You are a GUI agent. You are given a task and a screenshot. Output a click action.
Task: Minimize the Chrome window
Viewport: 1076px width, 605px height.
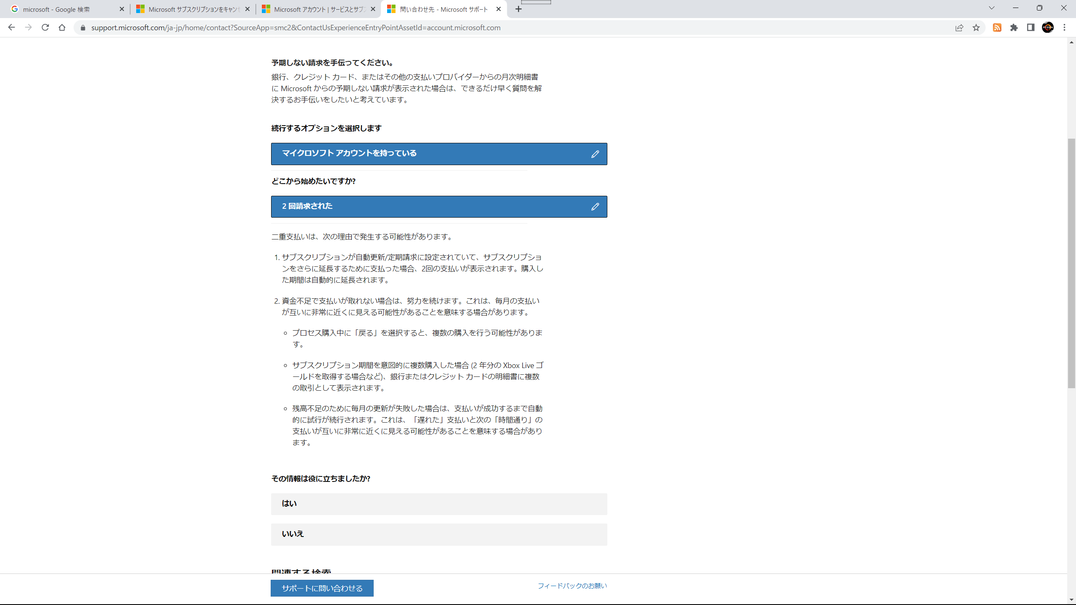pyautogui.click(x=1016, y=8)
